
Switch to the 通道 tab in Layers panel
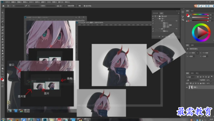click(192, 73)
